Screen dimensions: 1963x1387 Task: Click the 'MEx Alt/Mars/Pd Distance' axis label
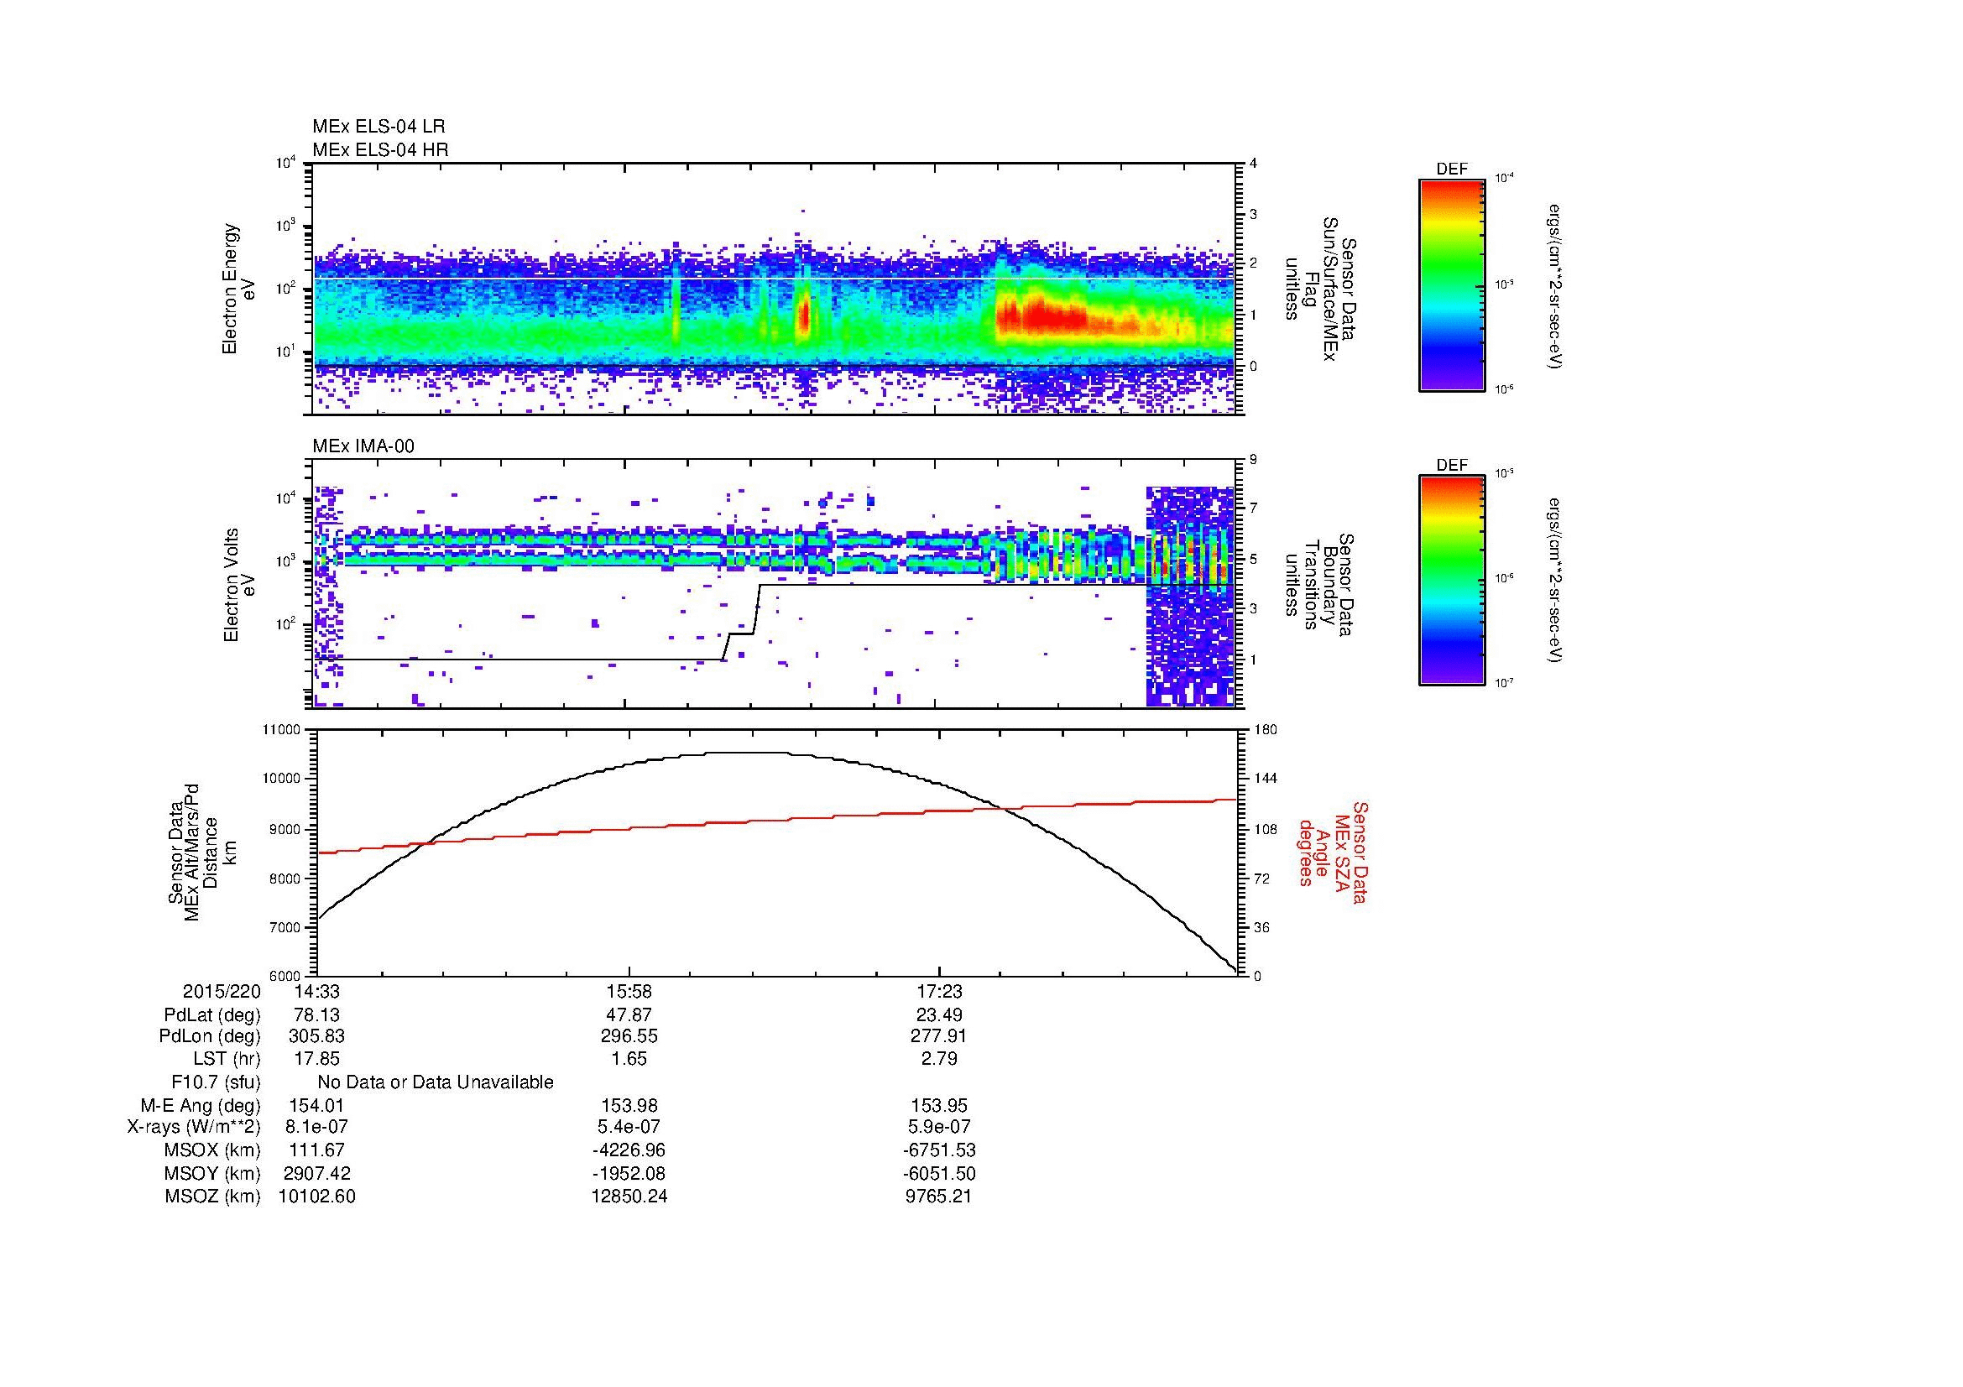coord(201,852)
